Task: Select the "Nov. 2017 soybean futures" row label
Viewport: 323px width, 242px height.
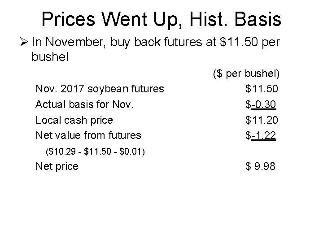Action: (x=100, y=89)
